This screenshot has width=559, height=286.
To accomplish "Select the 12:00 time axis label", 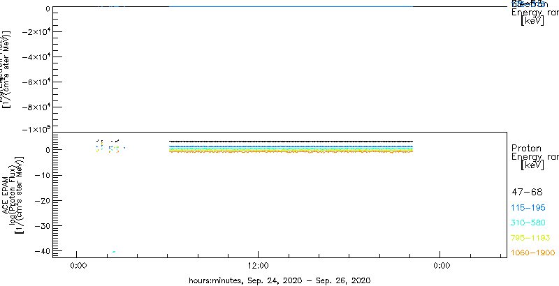I will tap(258, 266).
